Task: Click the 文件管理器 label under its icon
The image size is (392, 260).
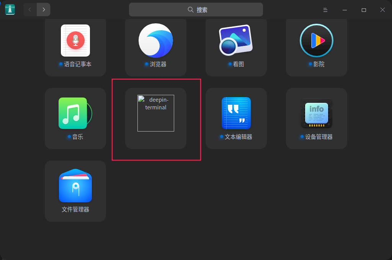Action: [75, 210]
